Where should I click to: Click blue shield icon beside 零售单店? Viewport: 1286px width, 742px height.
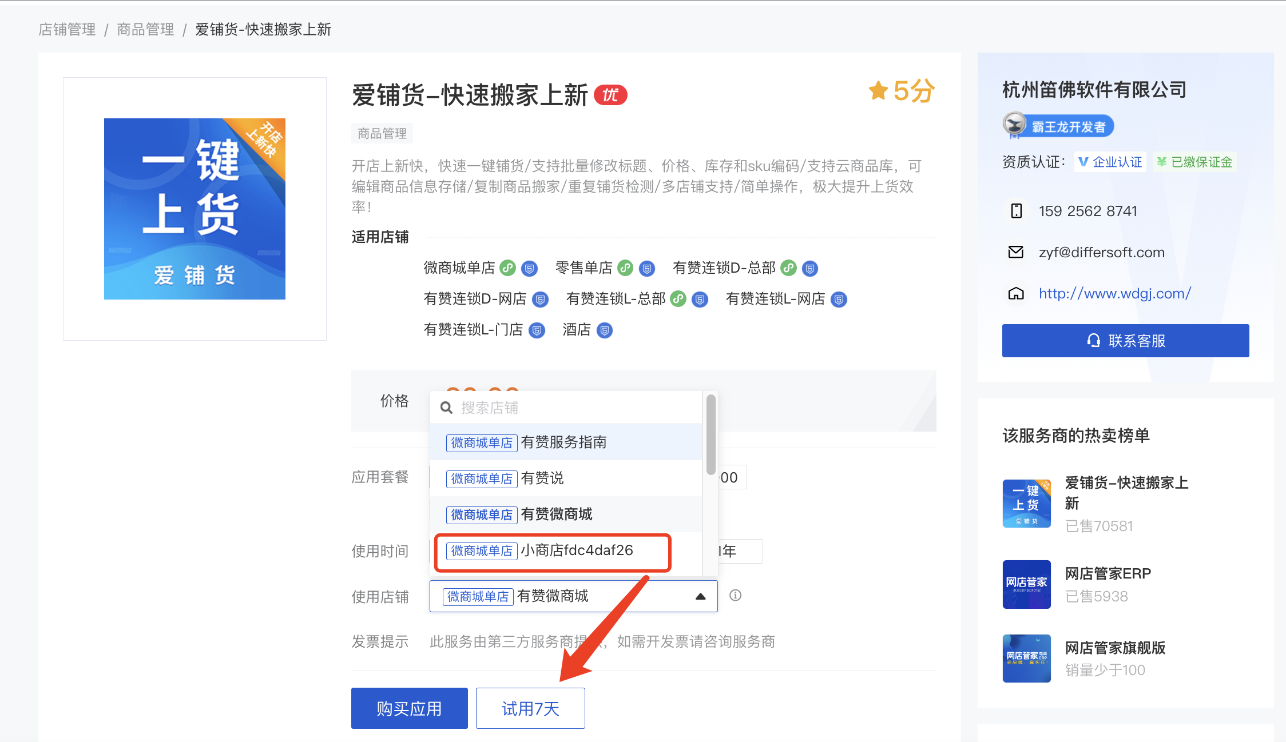click(x=647, y=268)
